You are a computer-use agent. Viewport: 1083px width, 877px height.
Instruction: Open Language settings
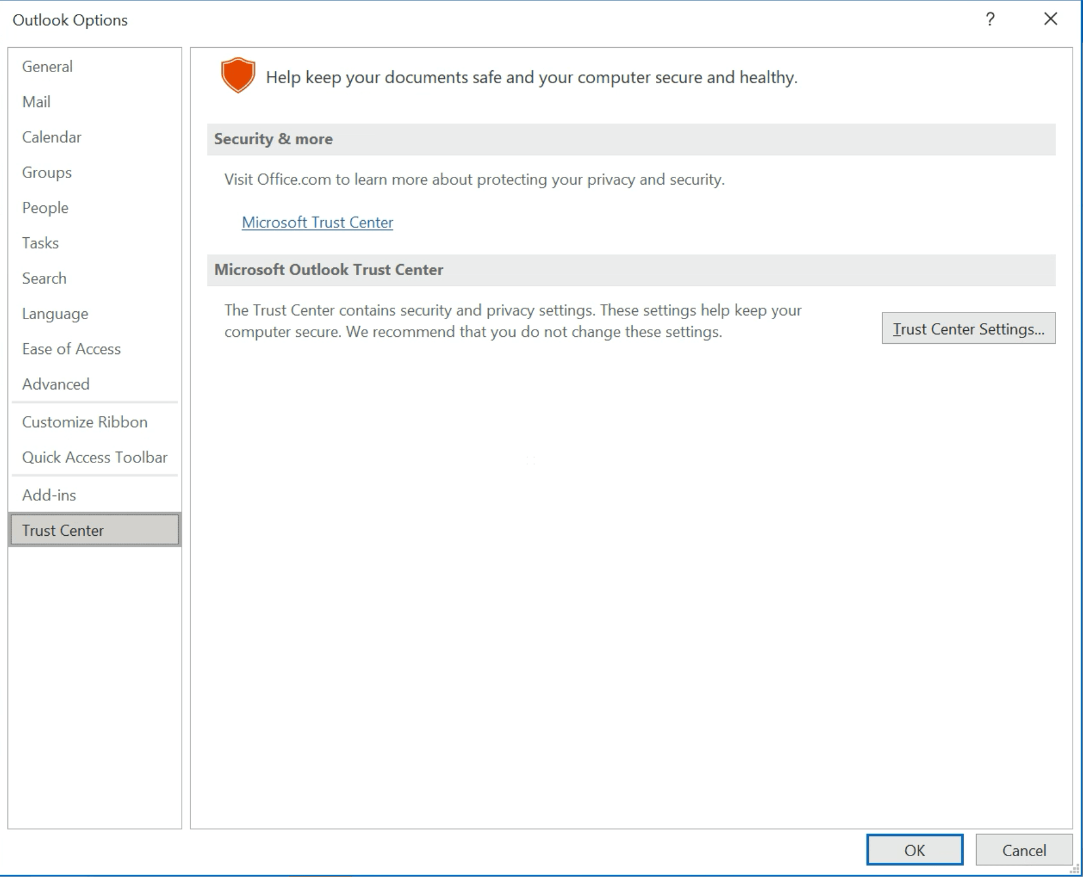95,314
